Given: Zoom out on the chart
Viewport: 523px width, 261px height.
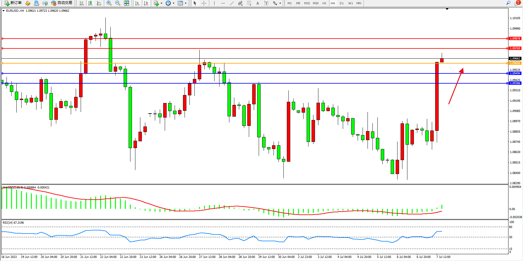Looking at the screenshot, I should tap(118, 3).
